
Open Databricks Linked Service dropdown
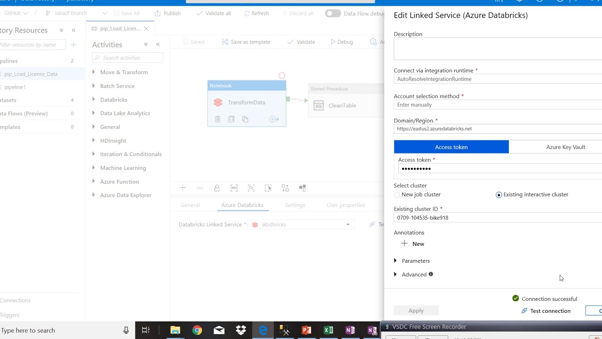348,225
